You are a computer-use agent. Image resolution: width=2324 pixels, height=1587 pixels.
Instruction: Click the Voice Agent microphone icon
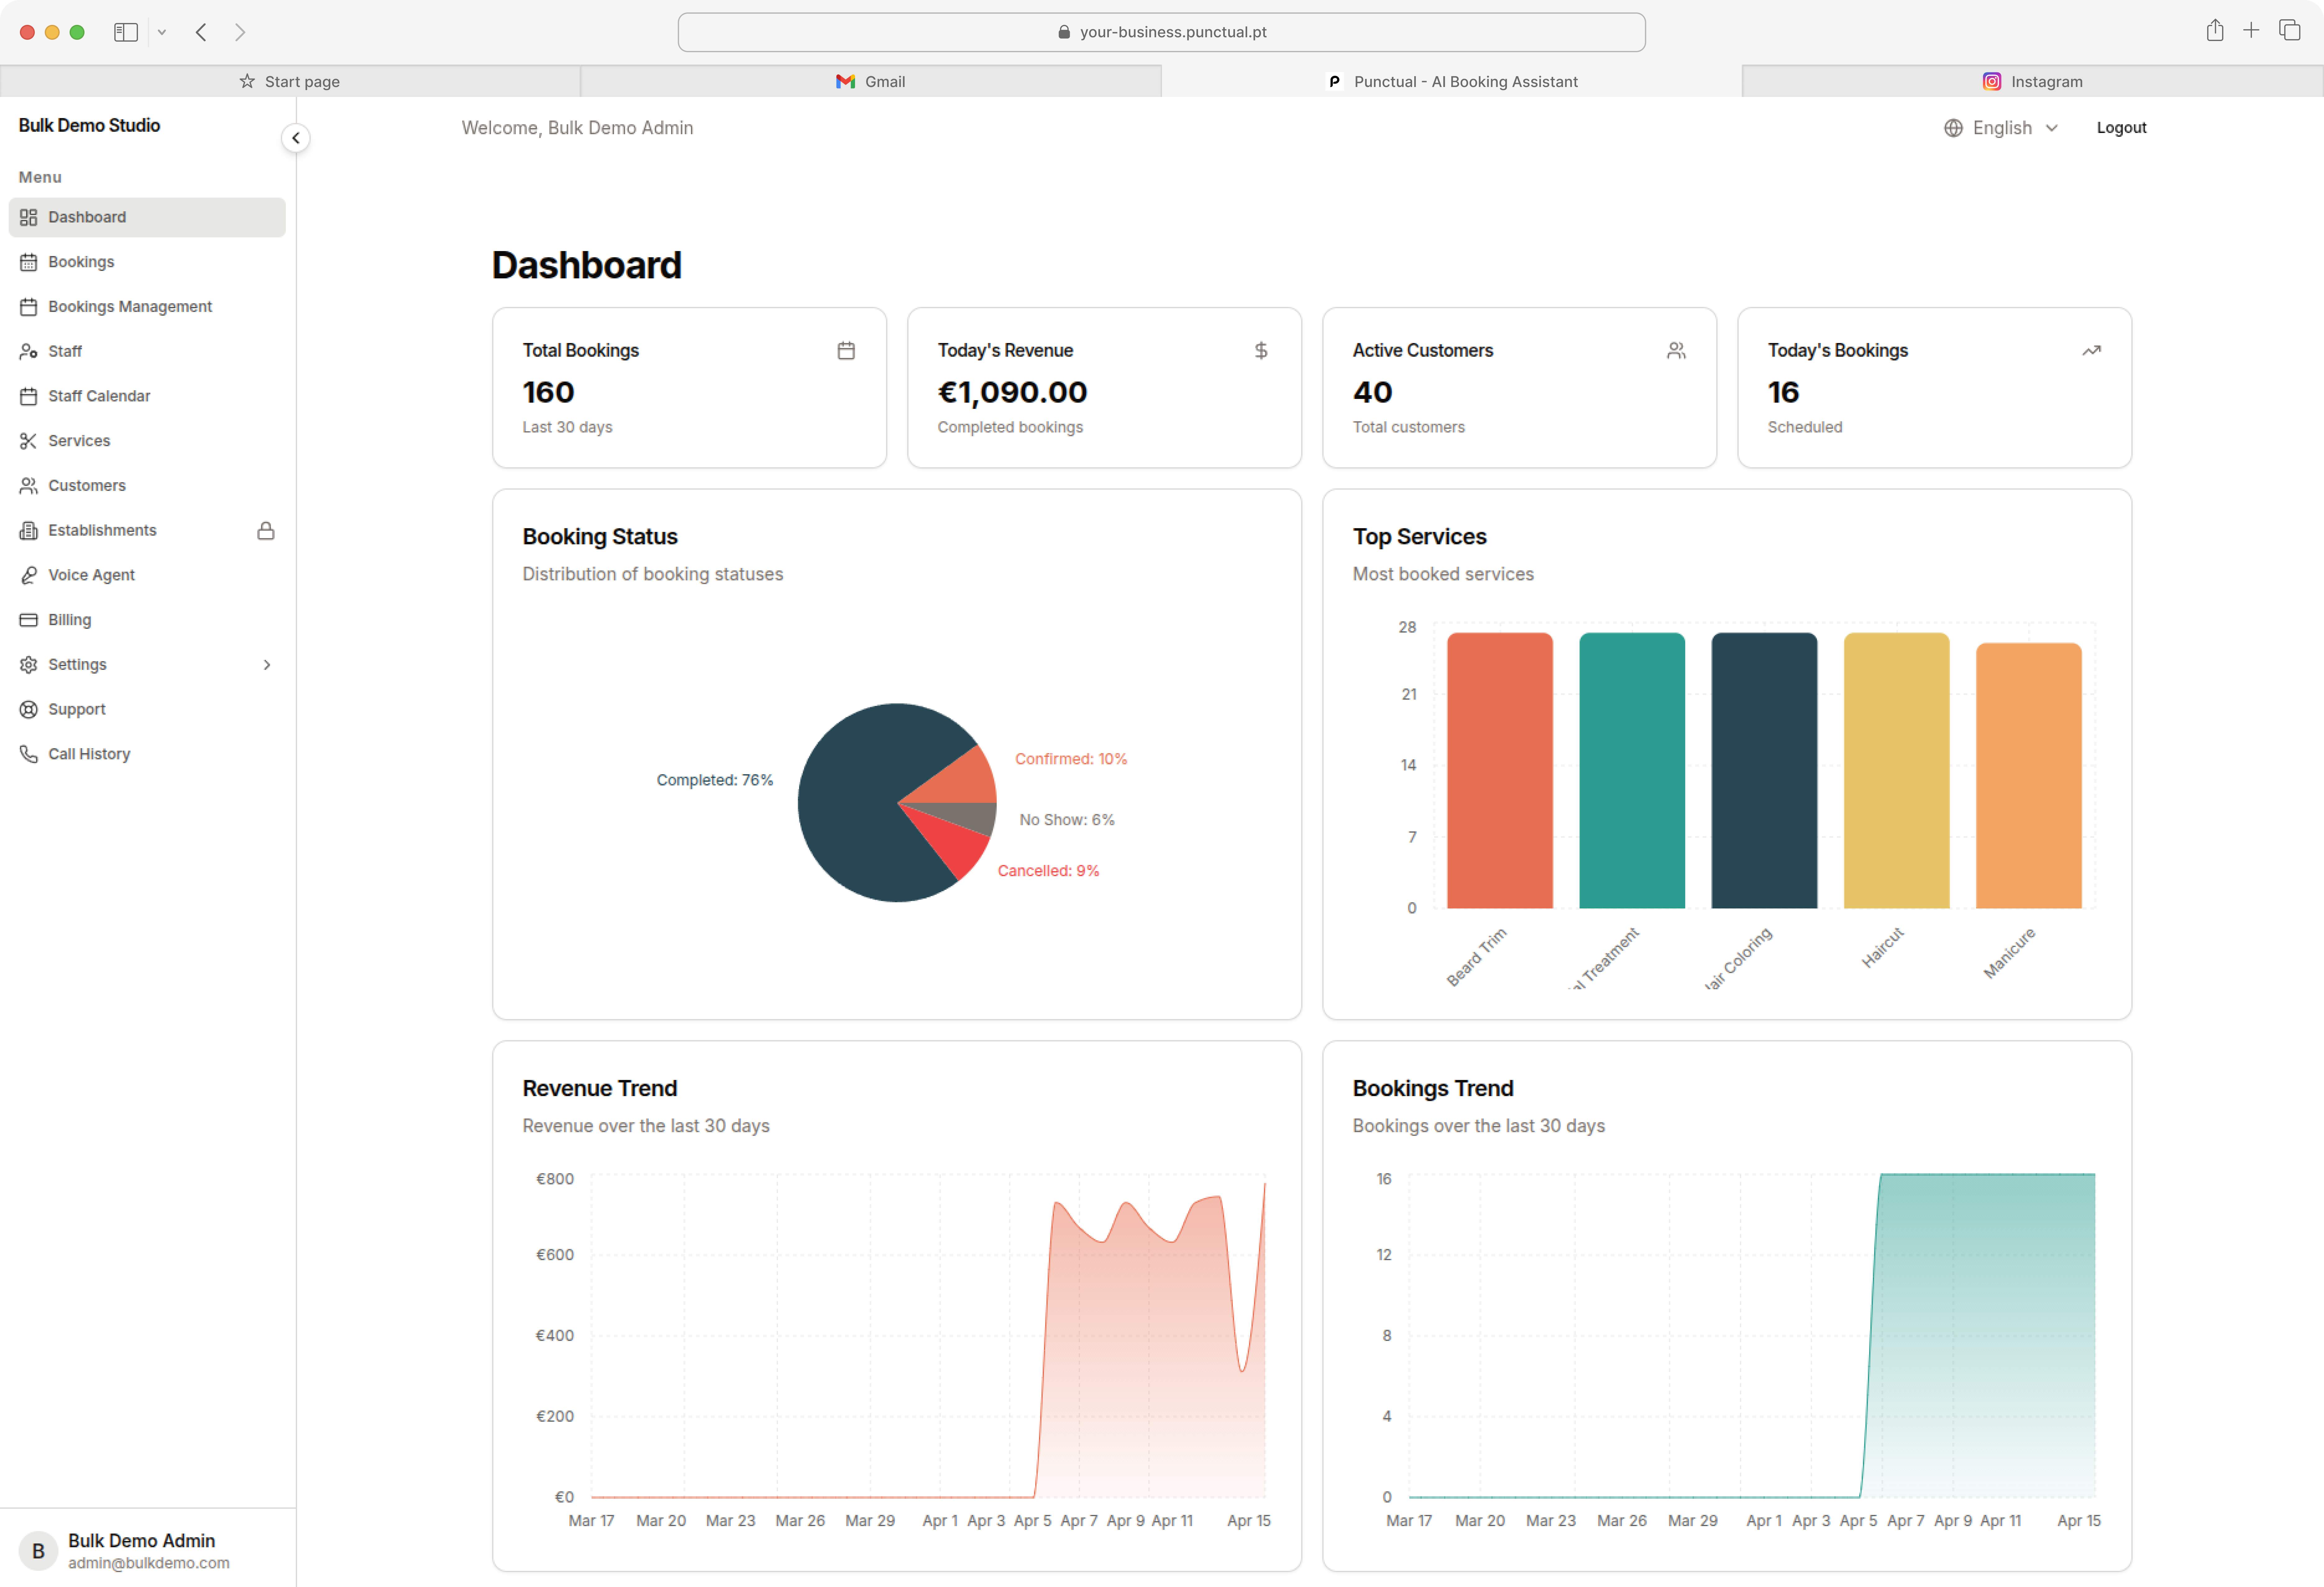(x=28, y=575)
